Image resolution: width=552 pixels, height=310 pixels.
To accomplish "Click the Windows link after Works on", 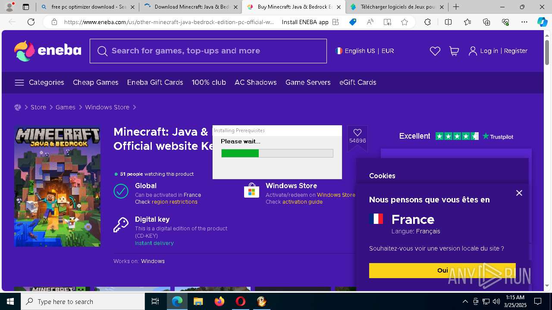I will (x=153, y=261).
